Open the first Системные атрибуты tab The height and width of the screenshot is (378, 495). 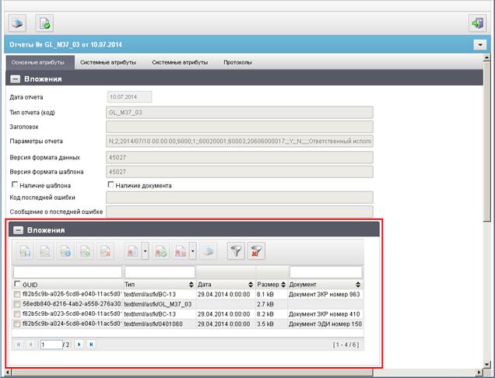point(108,62)
